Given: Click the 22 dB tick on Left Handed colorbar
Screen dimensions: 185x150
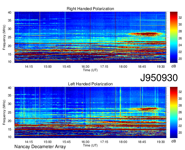Looking at the screenshot, I should [x=180, y=126].
